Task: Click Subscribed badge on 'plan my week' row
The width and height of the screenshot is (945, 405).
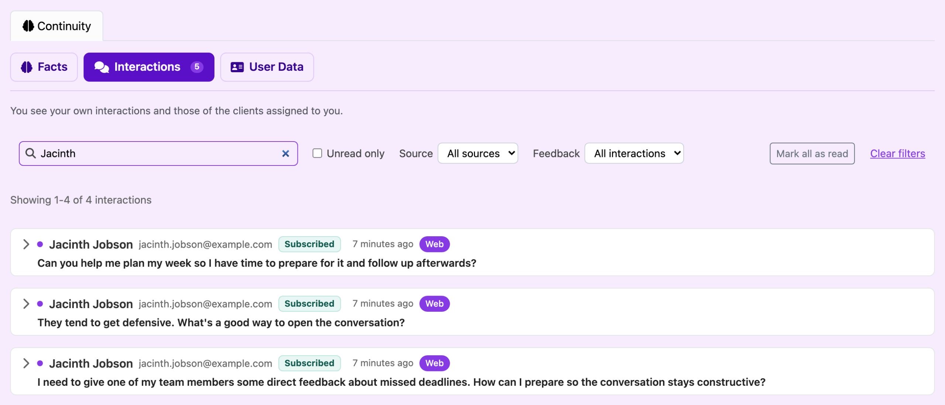Action: pyautogui.click(x=309, y=244)
